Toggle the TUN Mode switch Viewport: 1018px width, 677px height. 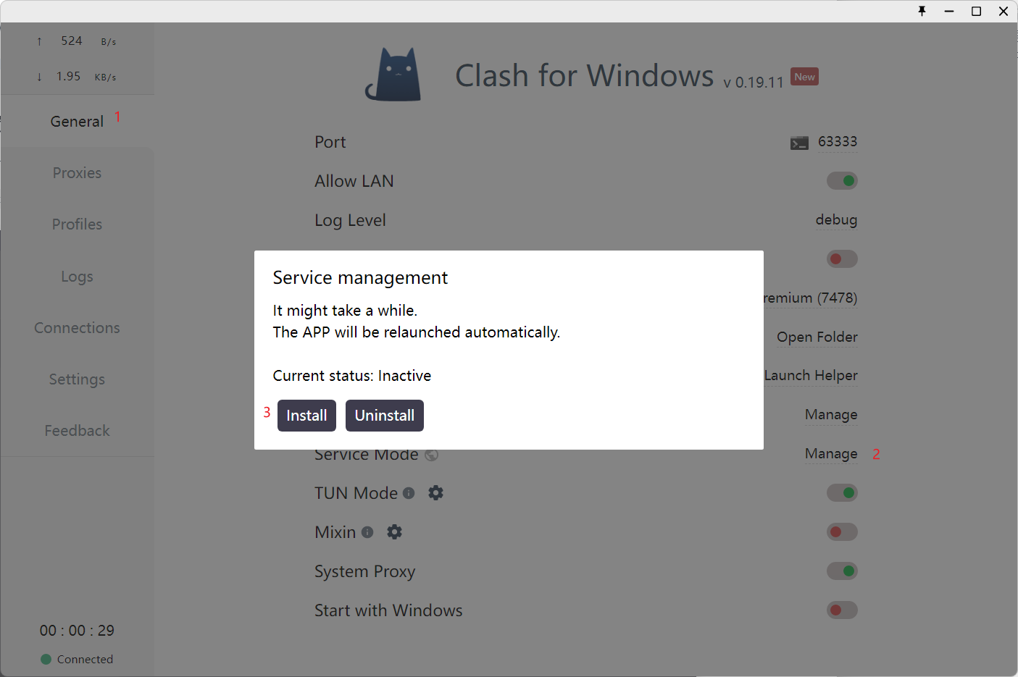pos(842,493)
